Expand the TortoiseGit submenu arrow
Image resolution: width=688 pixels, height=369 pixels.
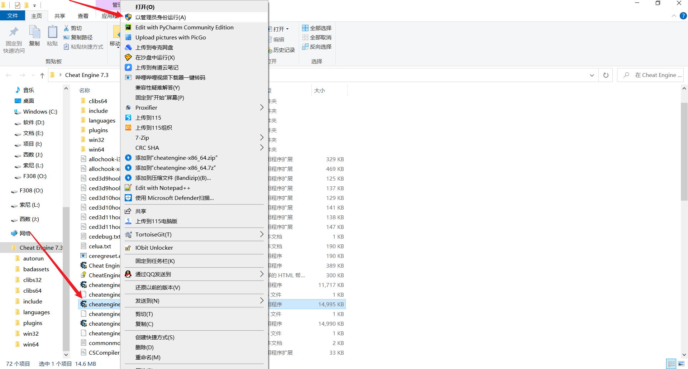(x=262, y=234)
